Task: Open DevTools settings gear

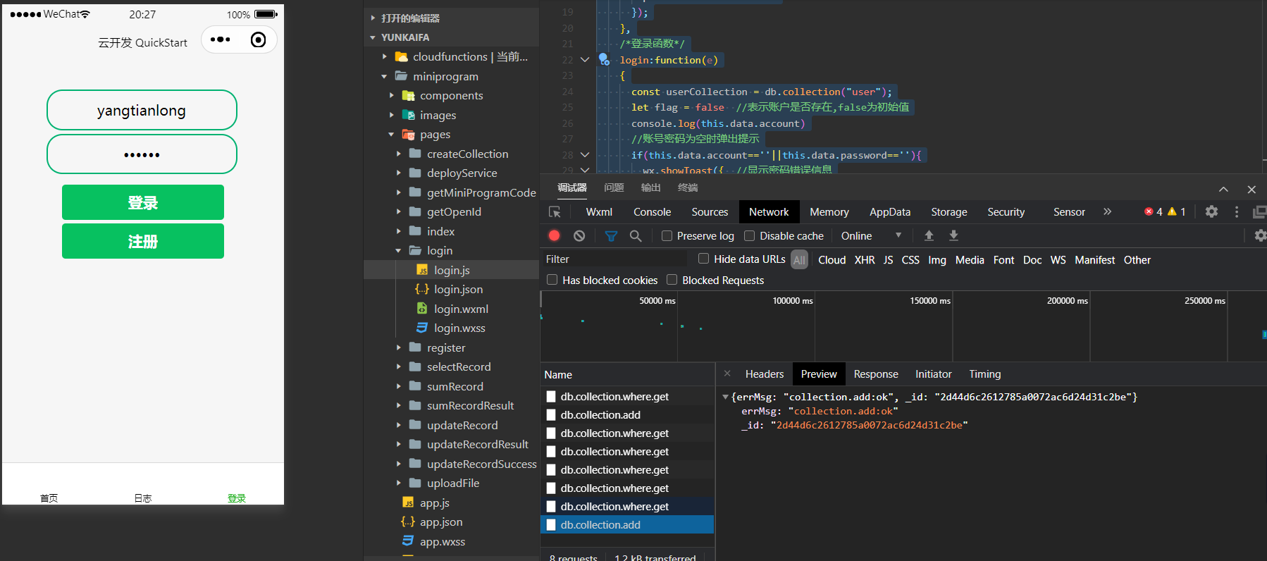Action: [x=1211, y=211]
